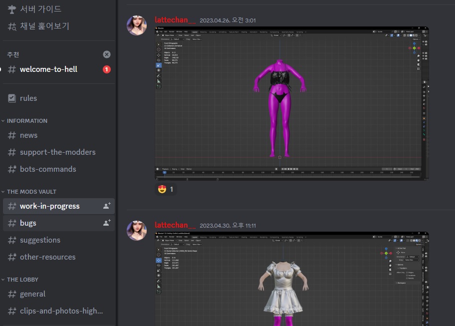Open the welcome-to-hell channel

click(48, 69)
